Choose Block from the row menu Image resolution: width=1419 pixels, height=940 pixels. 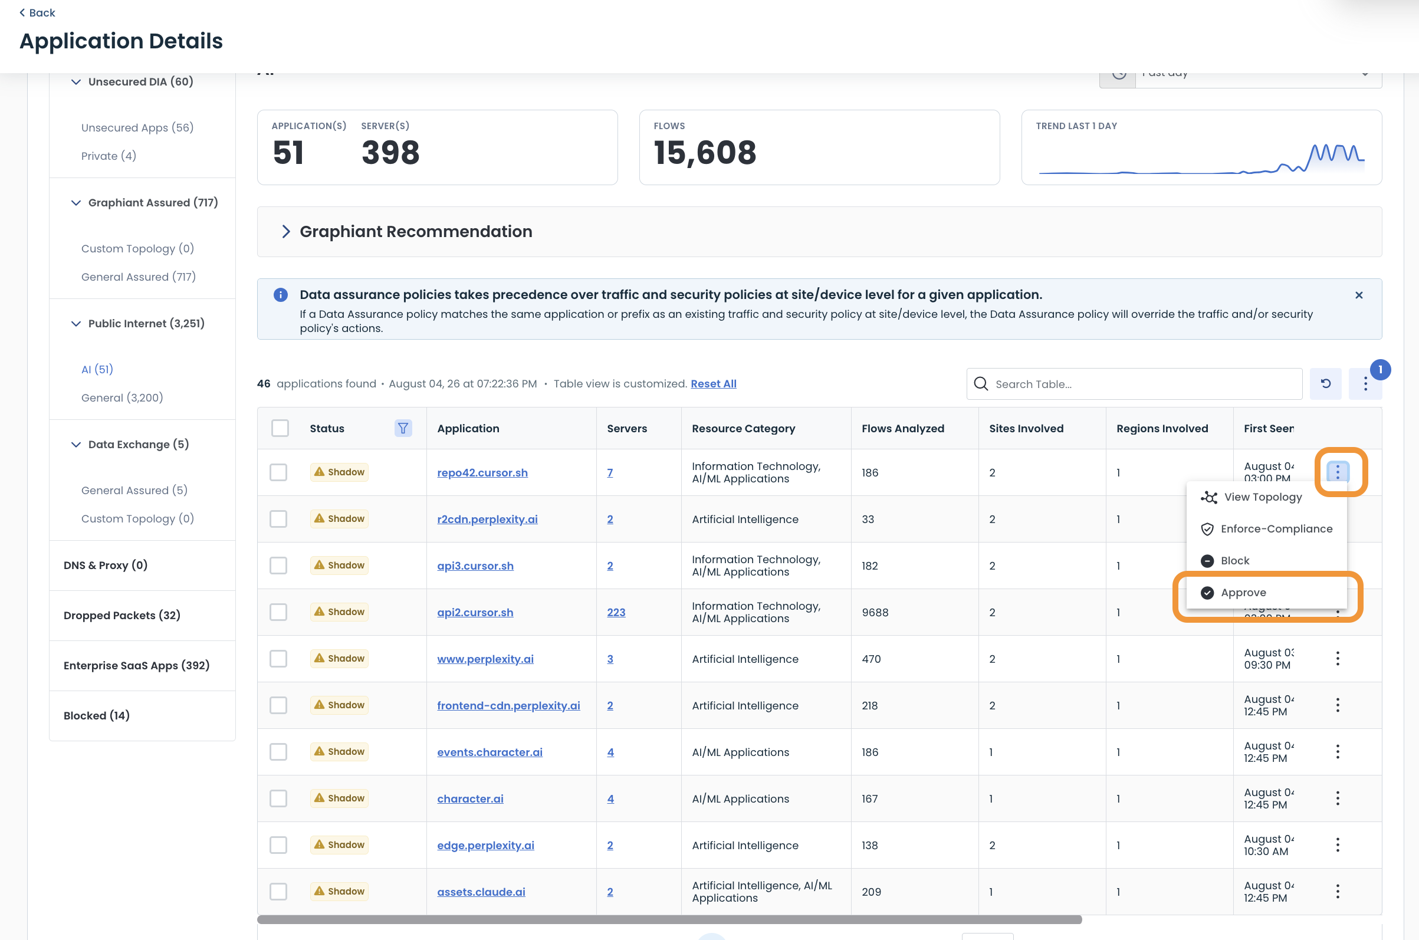[x=1267, y=561]
